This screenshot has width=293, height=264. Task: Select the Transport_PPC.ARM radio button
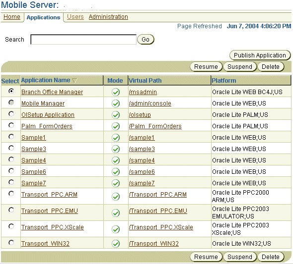pyautogui.click(x=11, y=194)
